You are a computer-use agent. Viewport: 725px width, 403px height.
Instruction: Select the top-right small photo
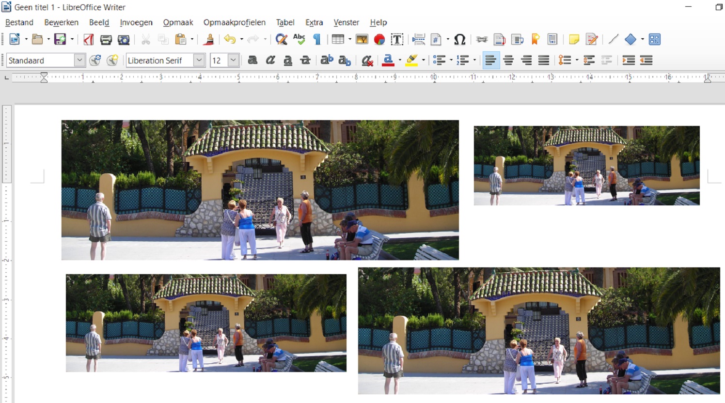[x=586, y=166]
